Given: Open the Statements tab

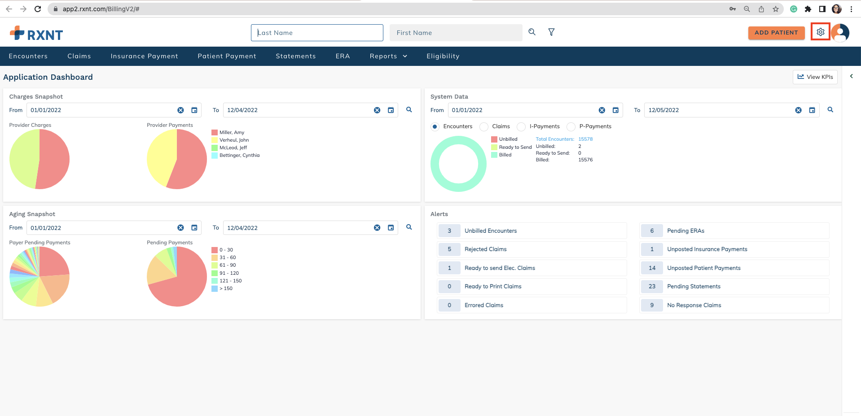Looking at the screenshot, I should click(296, 56).
